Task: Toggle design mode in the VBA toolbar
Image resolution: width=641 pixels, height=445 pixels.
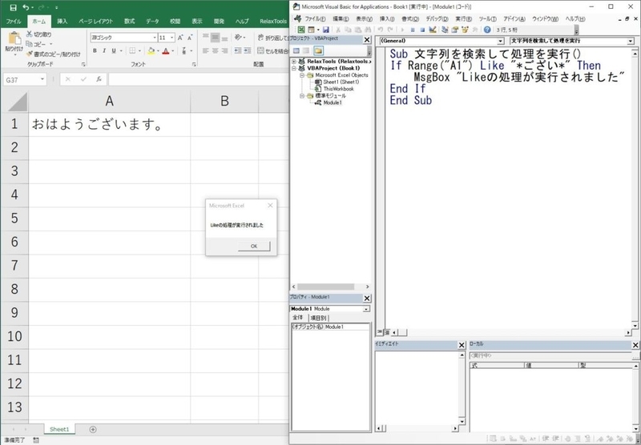Action: point(433,30)
